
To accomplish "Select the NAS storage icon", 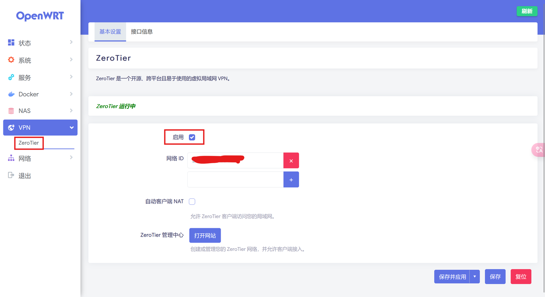I will [11, 110].
